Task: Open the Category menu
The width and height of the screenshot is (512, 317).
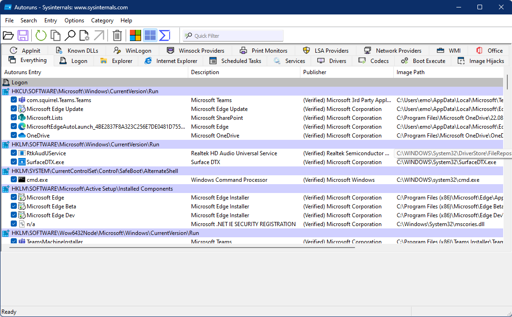Action: [102, 21]
